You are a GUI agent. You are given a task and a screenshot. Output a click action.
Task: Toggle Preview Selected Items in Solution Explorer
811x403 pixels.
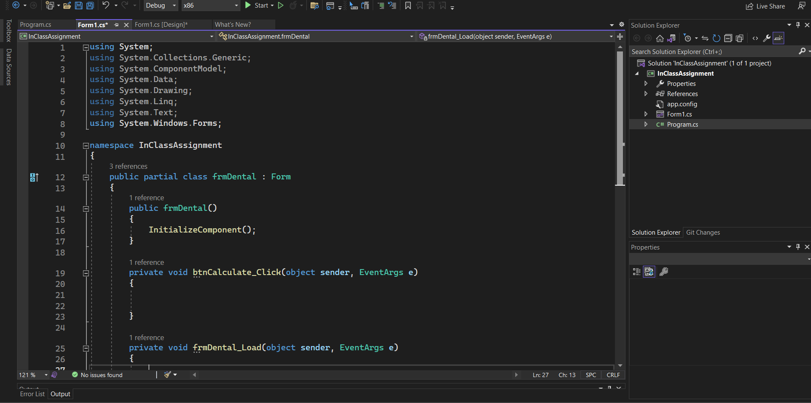(778, 38)
